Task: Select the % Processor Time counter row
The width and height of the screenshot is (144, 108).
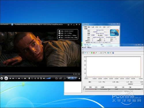Action: point(113,89)
